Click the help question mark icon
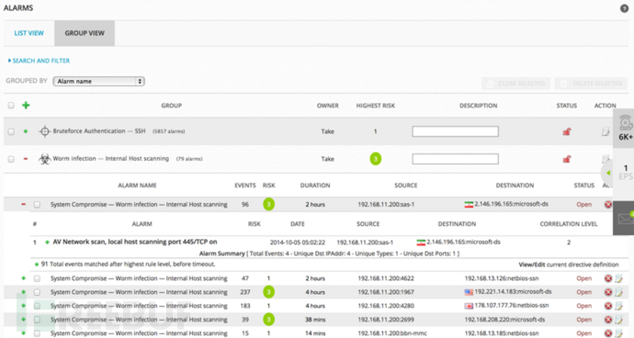The width and height of the screenshot is (634, 338). click(624, 8)
